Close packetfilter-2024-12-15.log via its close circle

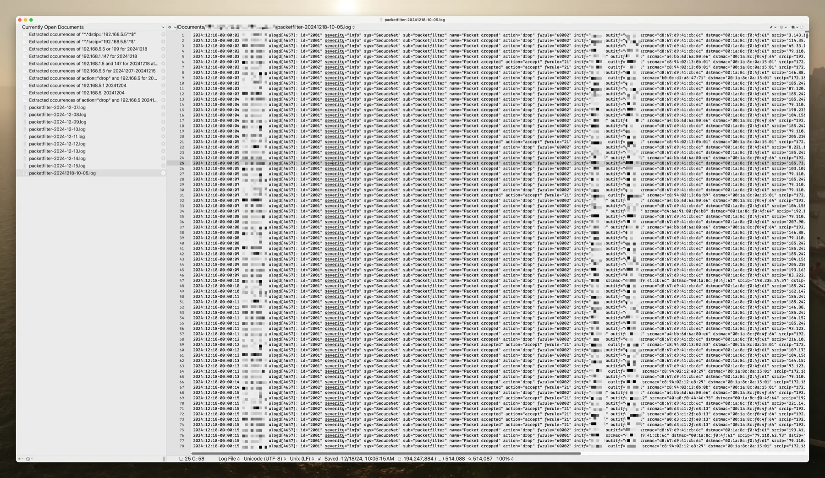(x=163, y=165)
